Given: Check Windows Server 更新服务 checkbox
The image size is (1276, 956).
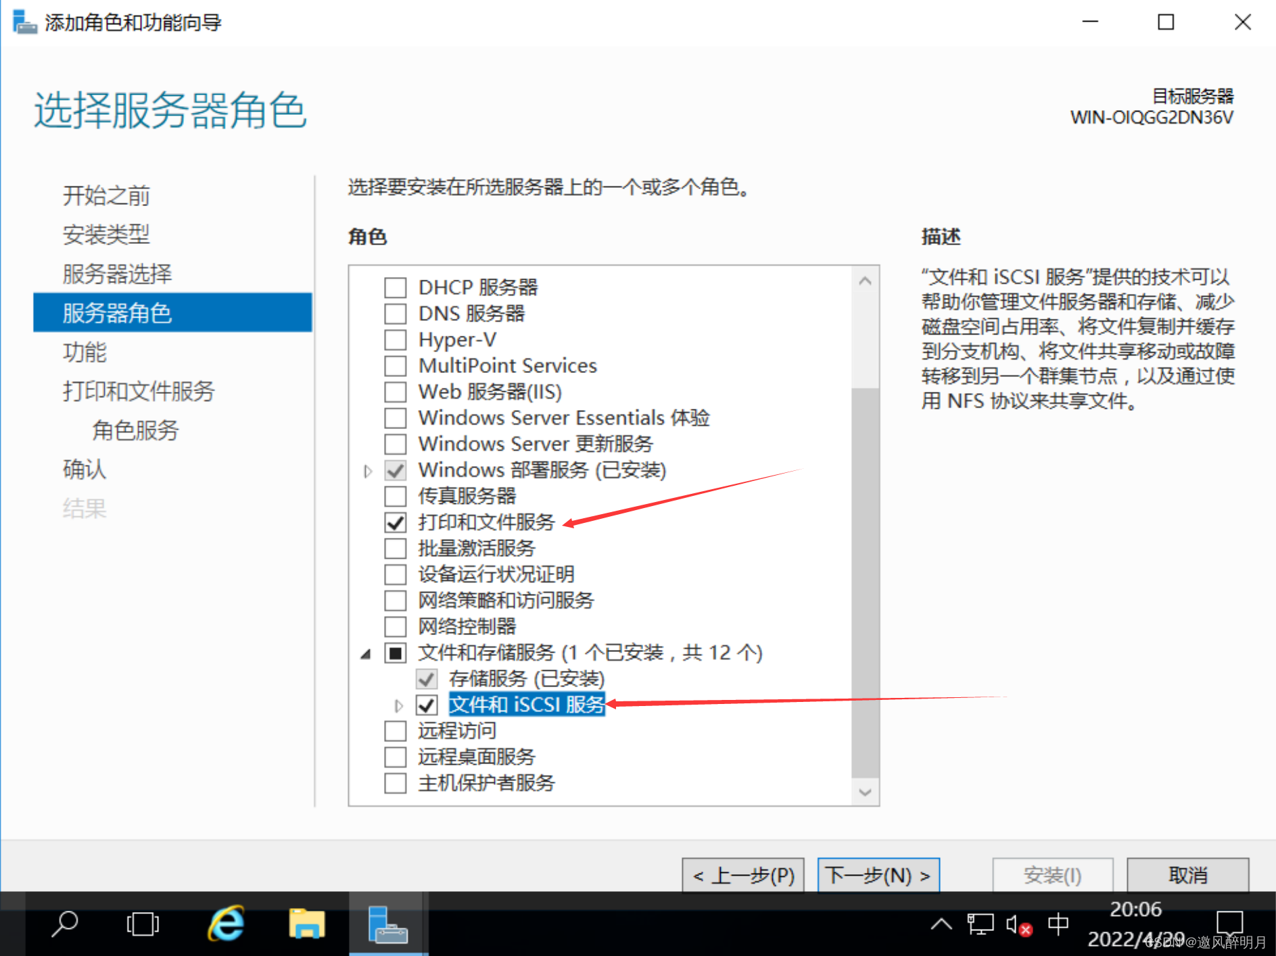Looking at the screenshot, I should point(396,445).
